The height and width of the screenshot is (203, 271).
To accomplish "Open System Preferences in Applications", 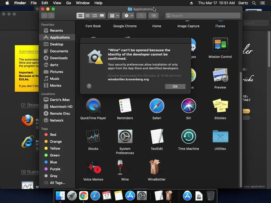I will [x=125, y=136].
